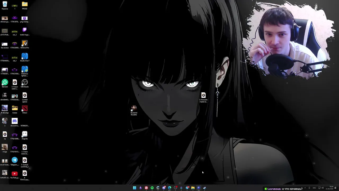Click the ENG language indicator
The width and height of the screenshot is (339, 191).
tap(314, 188)
